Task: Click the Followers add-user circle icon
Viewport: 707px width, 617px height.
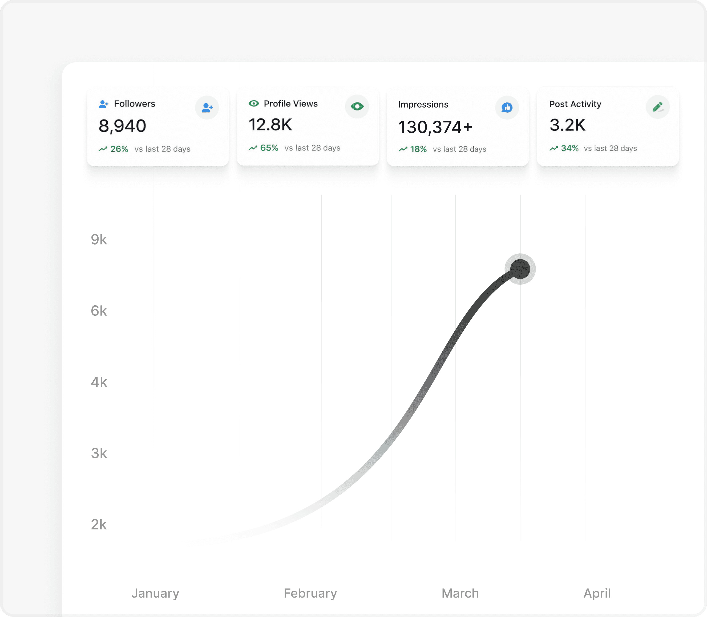Action: (207, 108)
